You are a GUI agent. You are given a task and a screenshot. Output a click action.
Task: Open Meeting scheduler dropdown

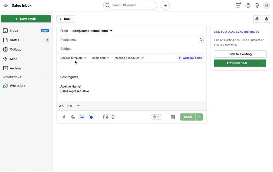pos(129,58)
